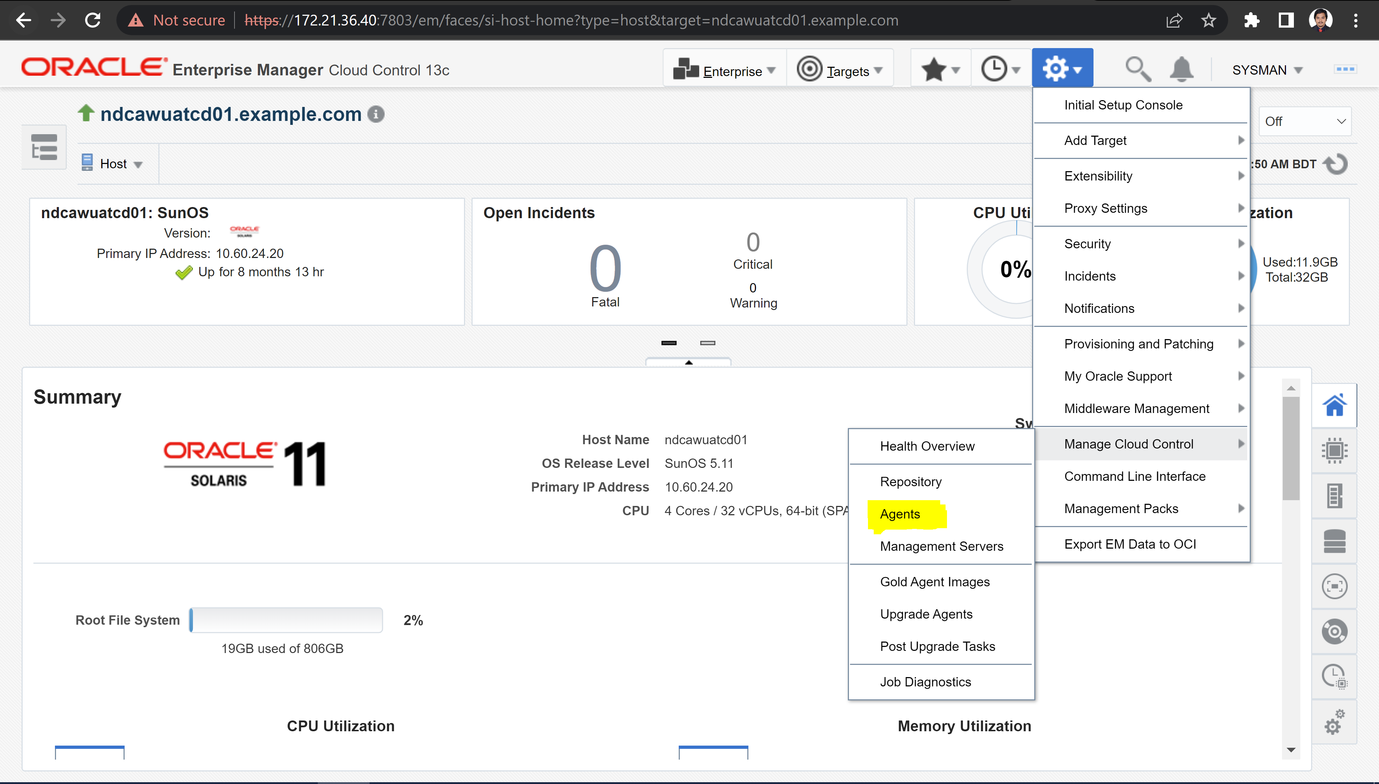Open the memory module icon in sidebar

[x=1334, y=496]
